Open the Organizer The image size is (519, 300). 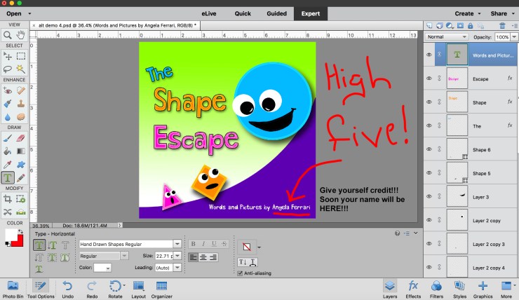[x=161, y=286]
